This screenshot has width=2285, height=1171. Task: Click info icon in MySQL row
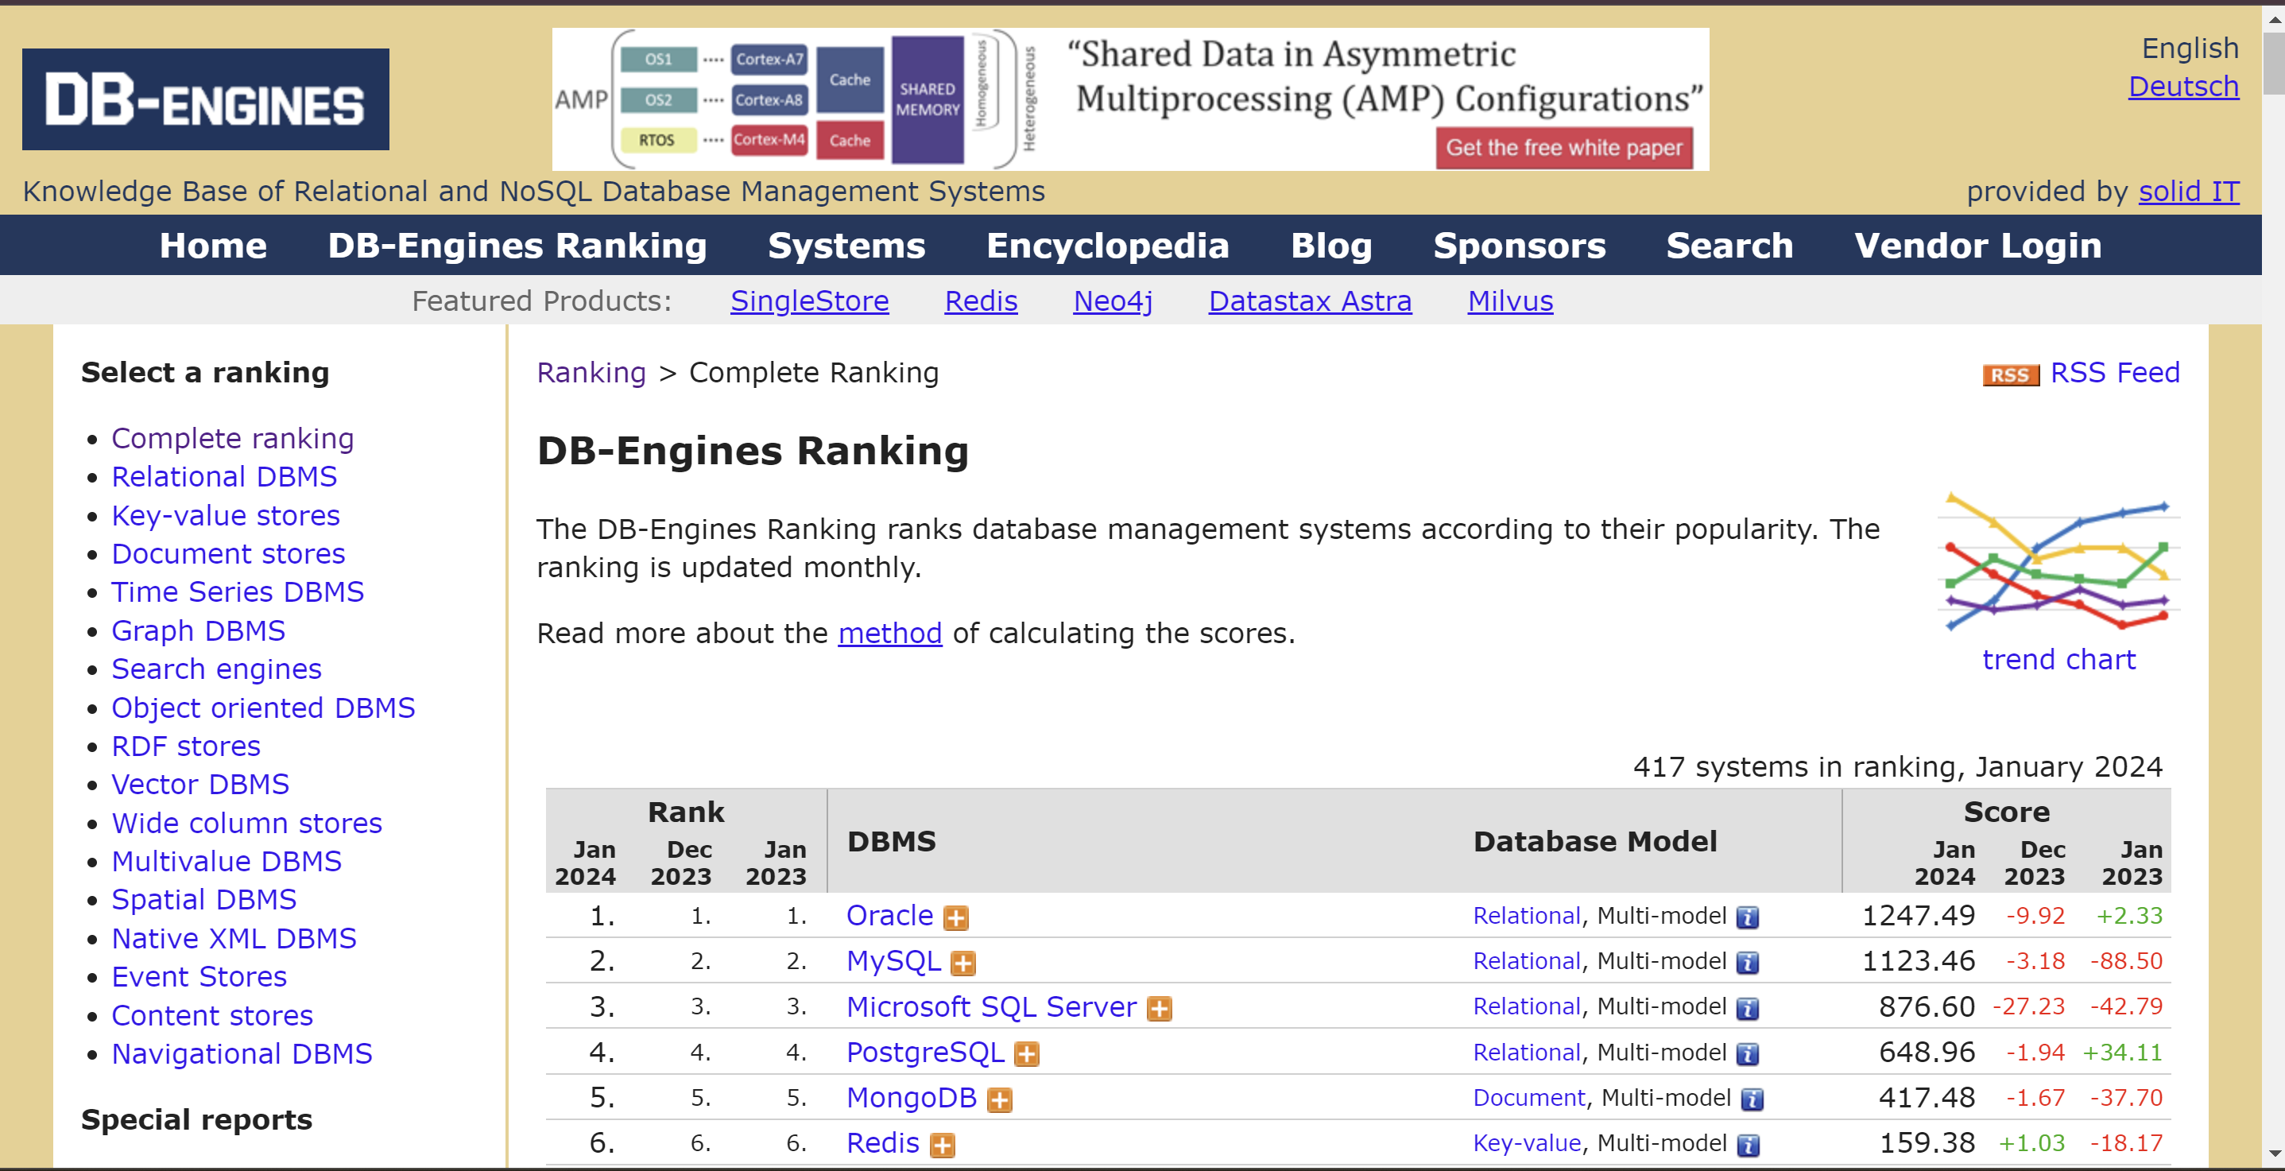click(1747, 964)
